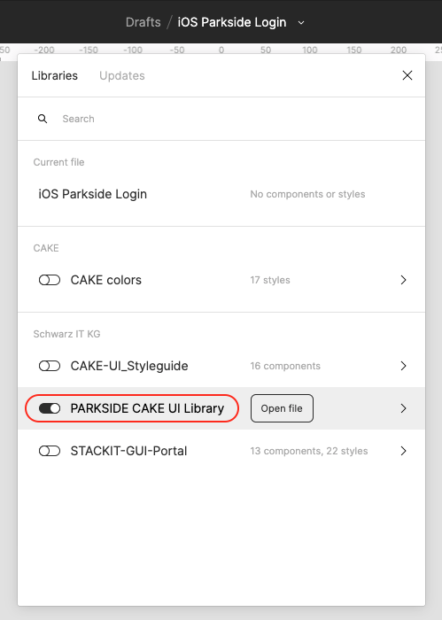
Task: Click the STACKIT-GUI-Portal library name
Action: coord(128,451)
